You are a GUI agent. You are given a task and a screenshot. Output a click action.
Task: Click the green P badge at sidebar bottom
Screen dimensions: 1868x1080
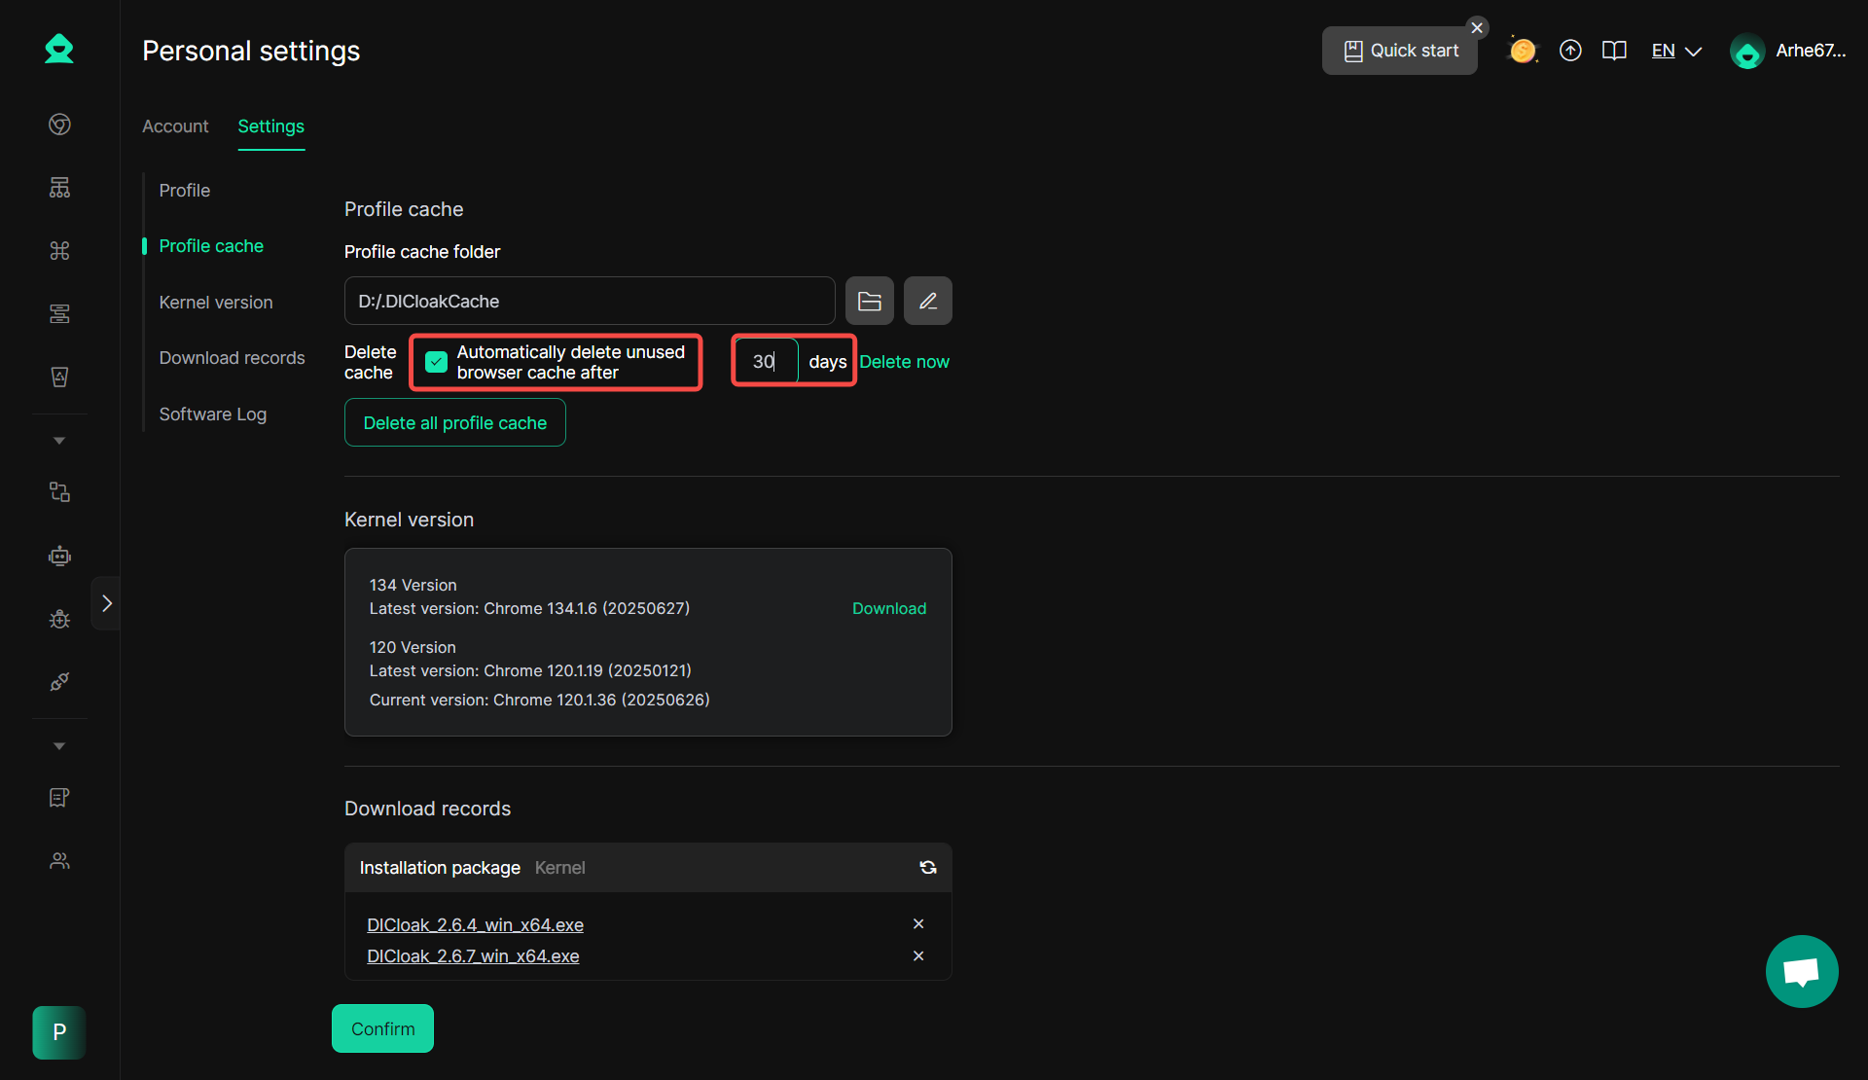click(59, 1032)
